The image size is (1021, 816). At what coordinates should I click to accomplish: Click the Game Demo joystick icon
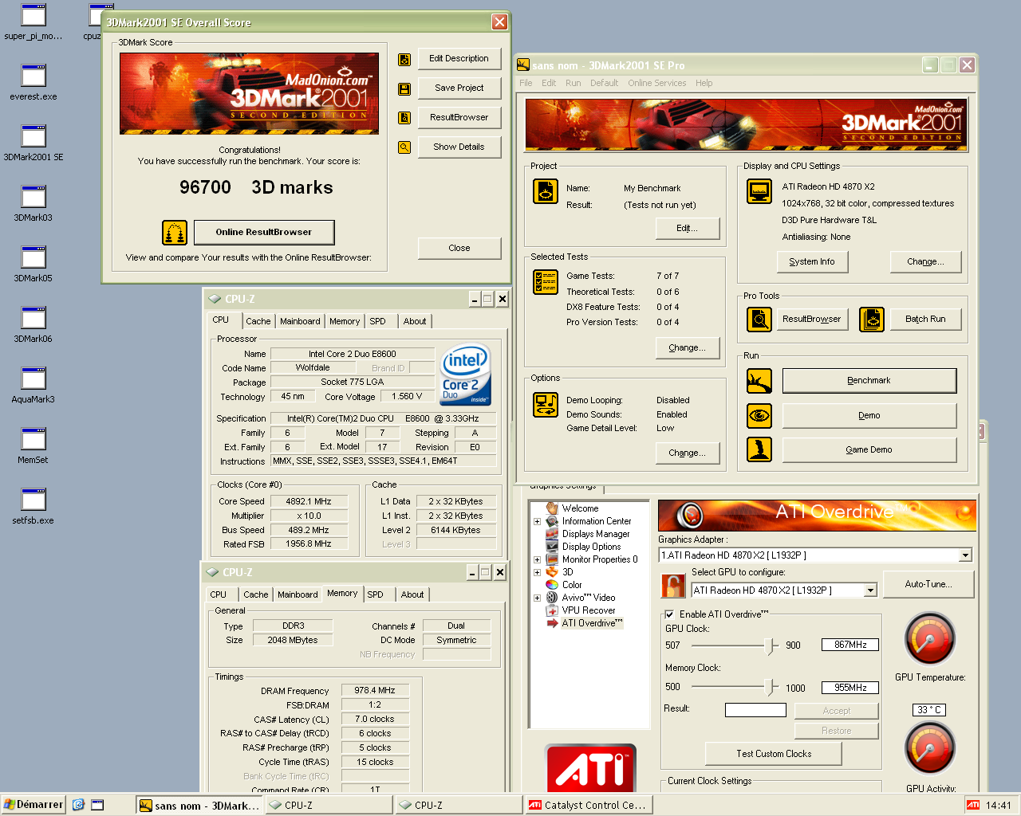point(759,449)
